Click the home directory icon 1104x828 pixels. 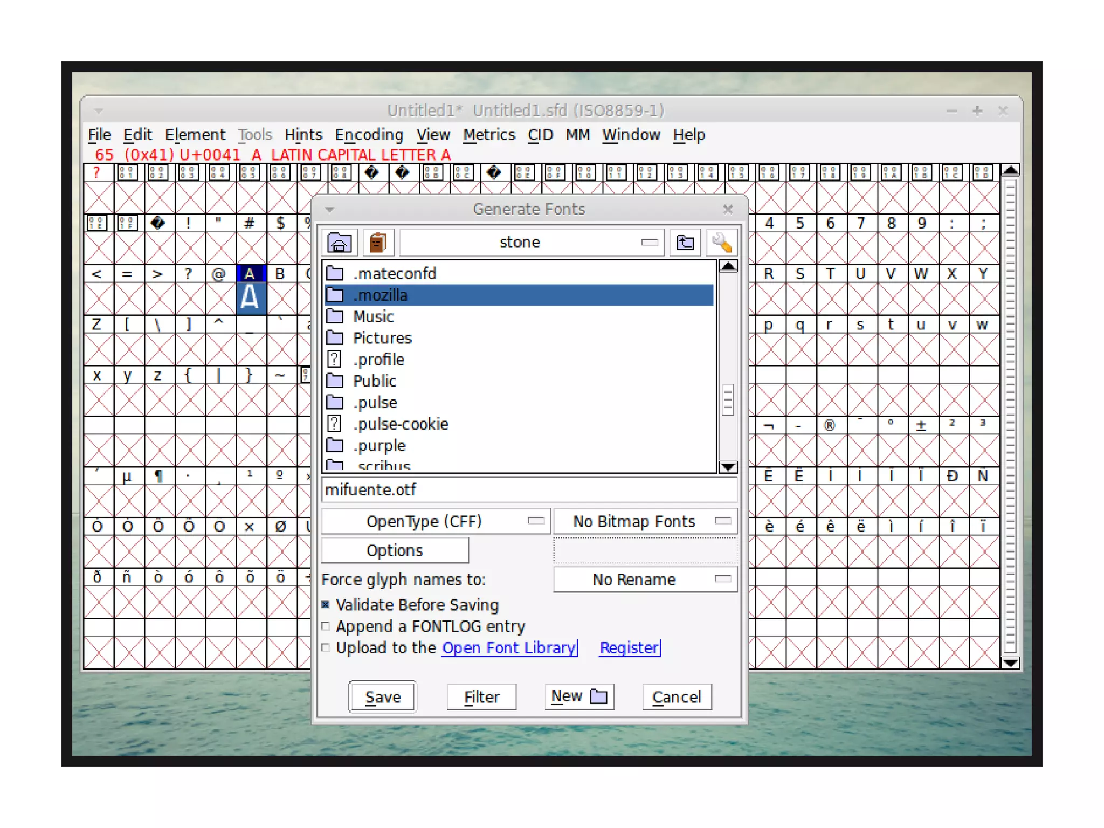click(339, 243)
